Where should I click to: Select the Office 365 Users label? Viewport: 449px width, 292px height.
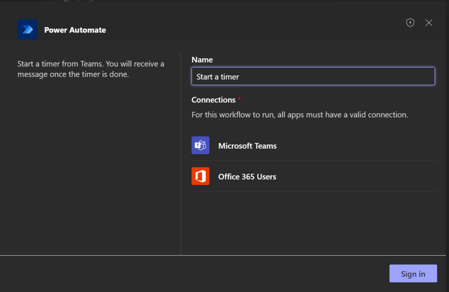(247, 177)
